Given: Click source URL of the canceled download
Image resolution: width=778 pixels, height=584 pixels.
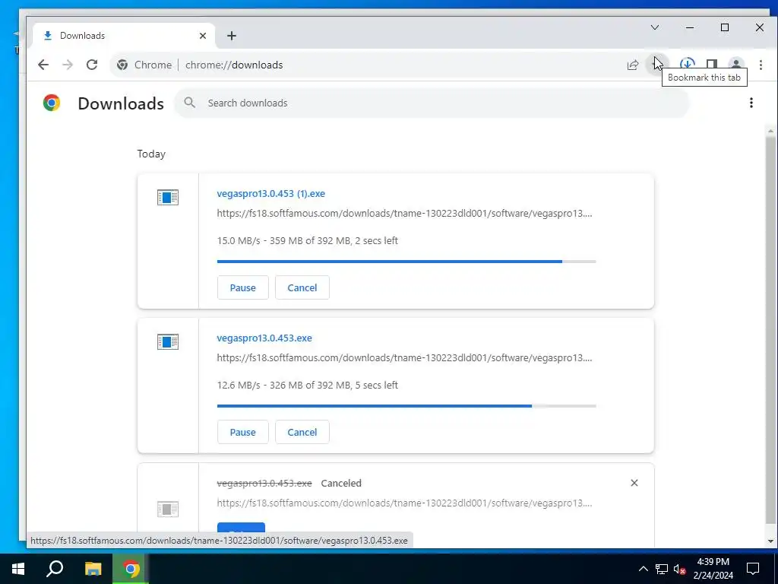Looking at the screenshot, I should [x=404, y=503].
